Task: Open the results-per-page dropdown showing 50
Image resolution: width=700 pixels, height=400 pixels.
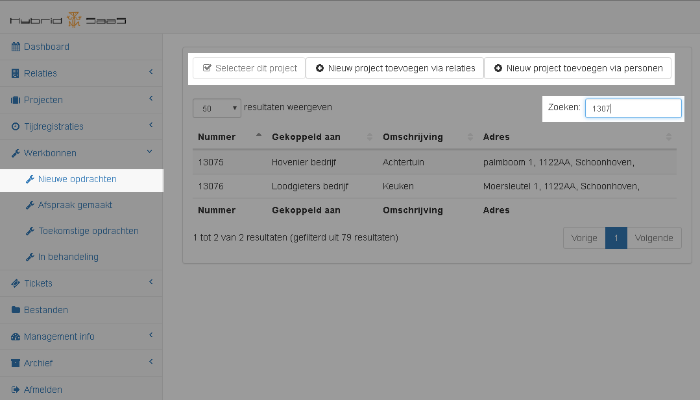Action: [x=217, y=108]
